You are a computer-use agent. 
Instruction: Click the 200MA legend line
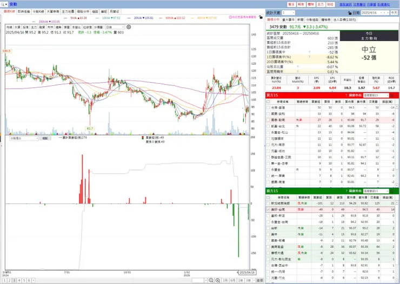tap(46, 22)
